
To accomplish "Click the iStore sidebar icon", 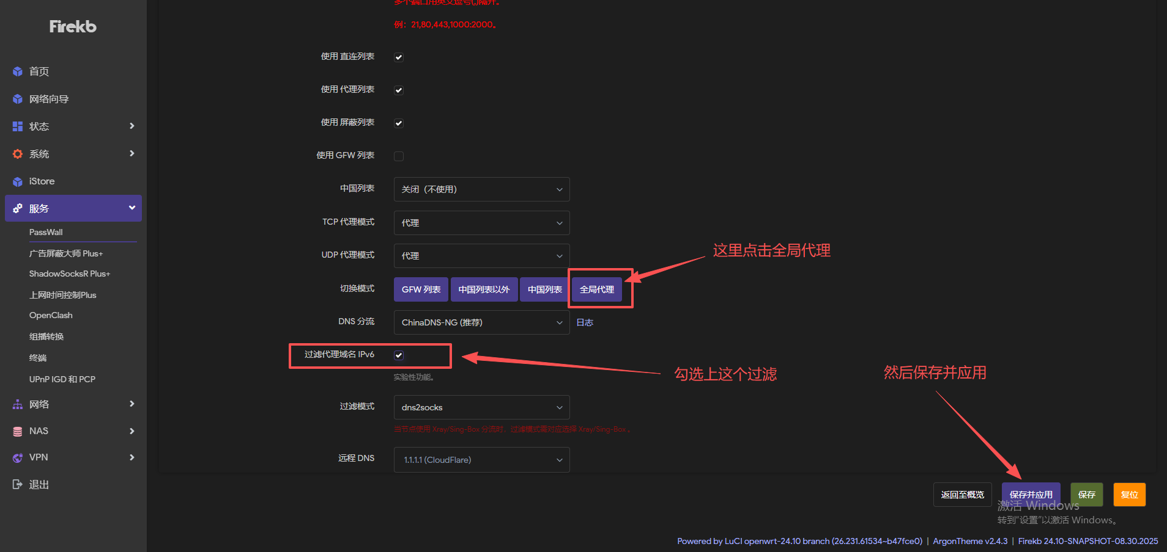I will point(18,181).
